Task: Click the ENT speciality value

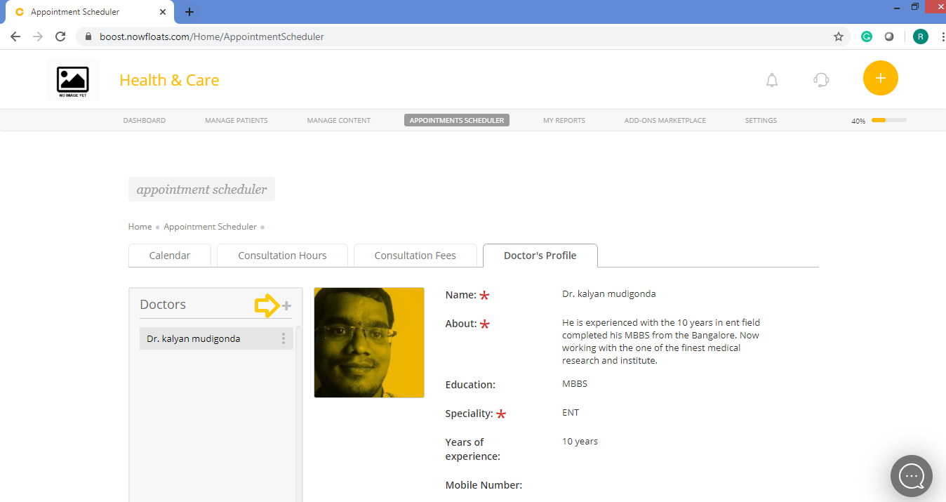Action: (x=571, y=413)
